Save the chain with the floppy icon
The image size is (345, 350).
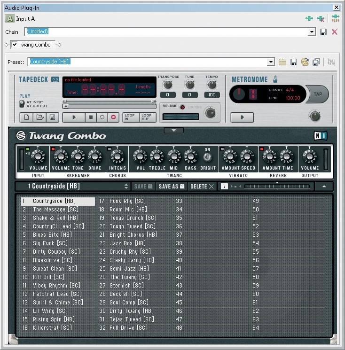[x=323, y=32]
